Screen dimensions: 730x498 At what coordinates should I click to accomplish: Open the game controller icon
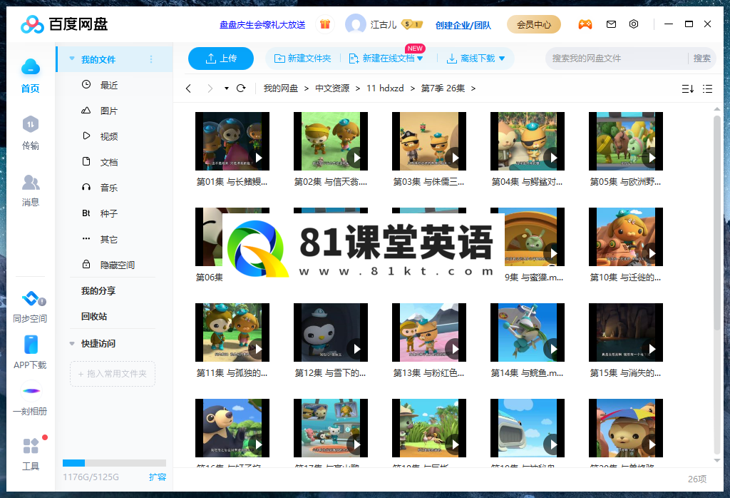(585, 24)
